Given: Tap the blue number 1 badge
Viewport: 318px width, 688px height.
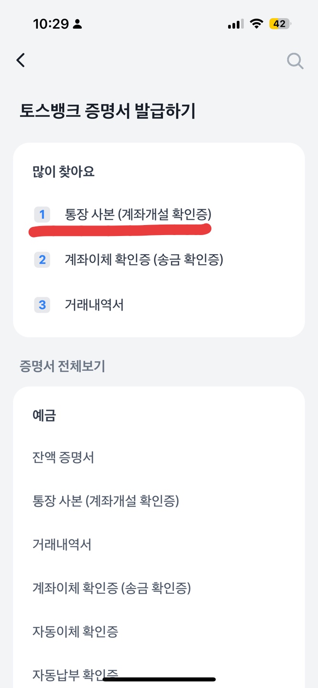Looking at the screenshot, I should [42, 215].
